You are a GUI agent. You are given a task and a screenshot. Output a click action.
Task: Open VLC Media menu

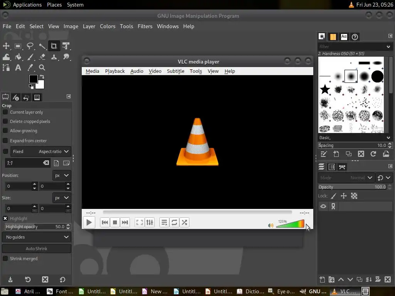(x=93, y=71)
